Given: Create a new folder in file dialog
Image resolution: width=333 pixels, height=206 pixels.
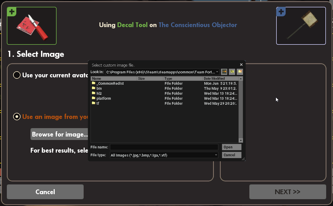Looking at the screenshot, I should (x=240, y=72).
